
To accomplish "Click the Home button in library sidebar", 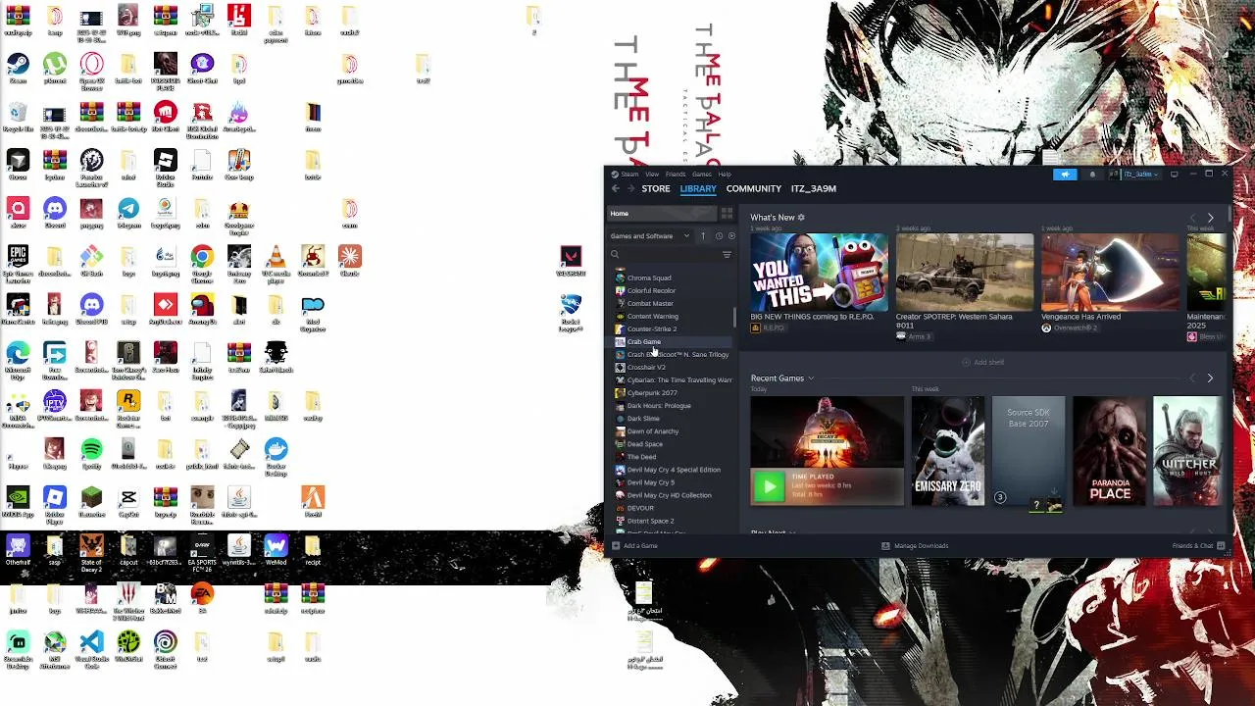I will point(663,213).
